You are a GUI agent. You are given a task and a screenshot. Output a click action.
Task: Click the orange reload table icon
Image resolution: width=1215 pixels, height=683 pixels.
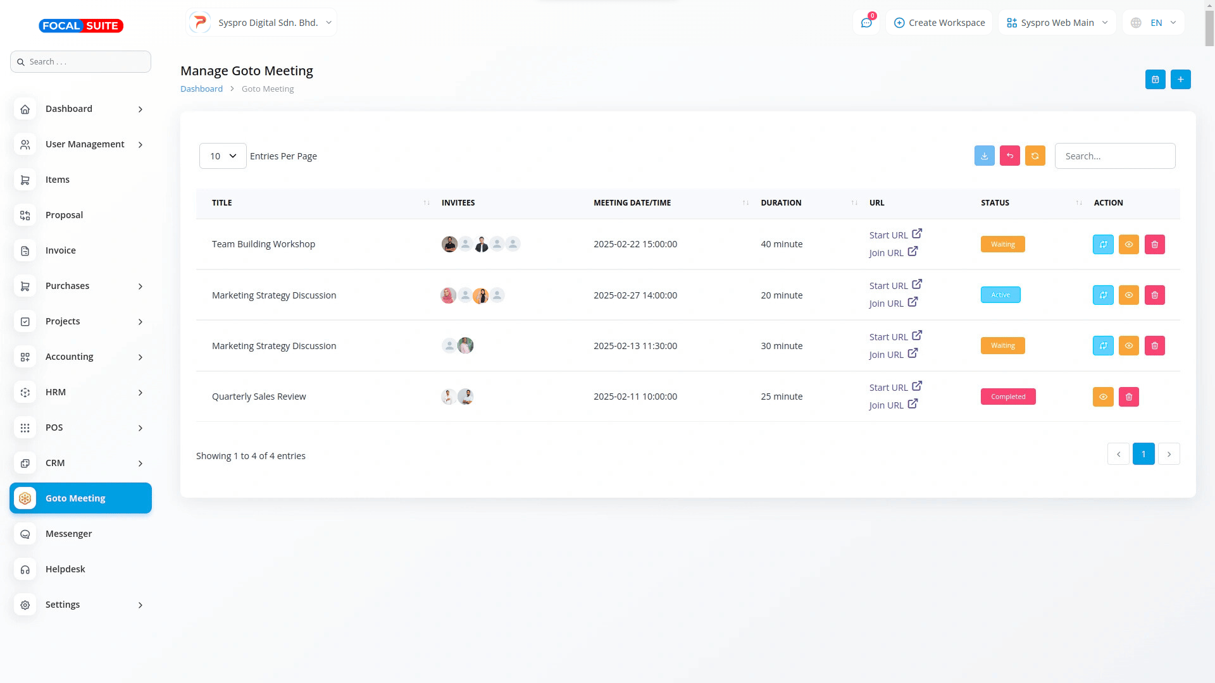coord(1035,156)
